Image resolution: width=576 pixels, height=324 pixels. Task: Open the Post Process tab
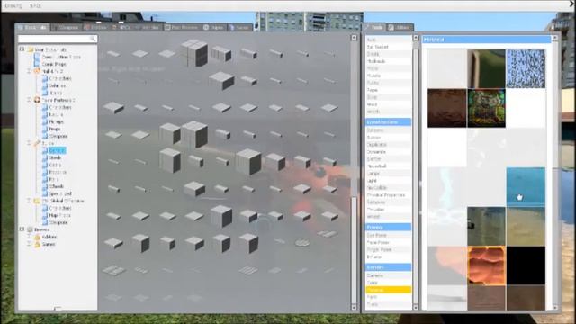[182, 27]
